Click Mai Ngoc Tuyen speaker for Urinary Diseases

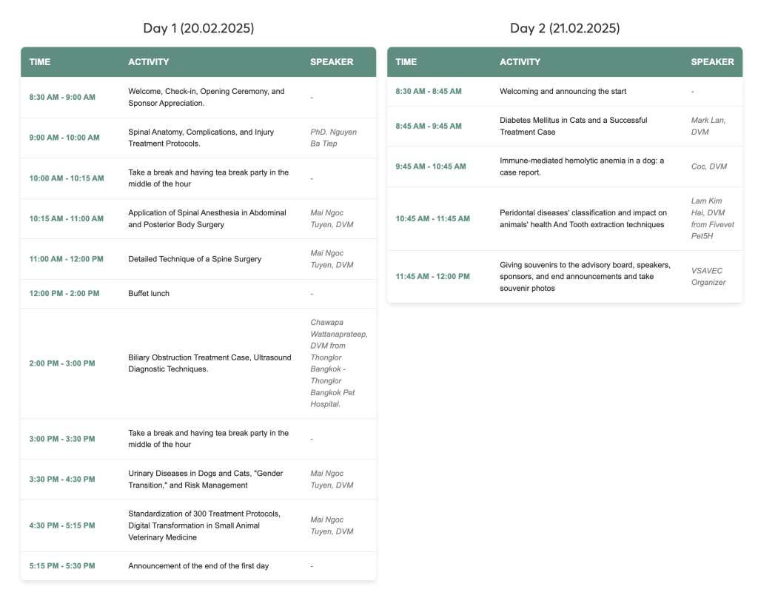332,480
